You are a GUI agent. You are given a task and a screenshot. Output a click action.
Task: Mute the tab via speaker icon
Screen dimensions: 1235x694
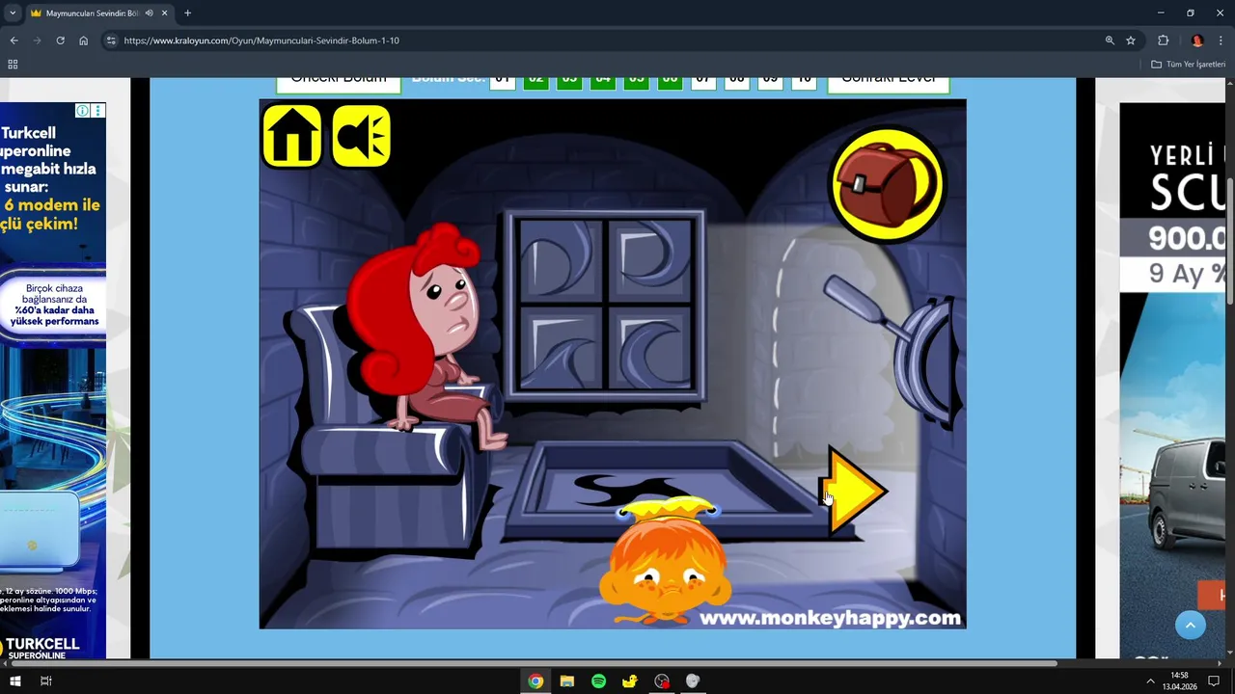(150, 13)
